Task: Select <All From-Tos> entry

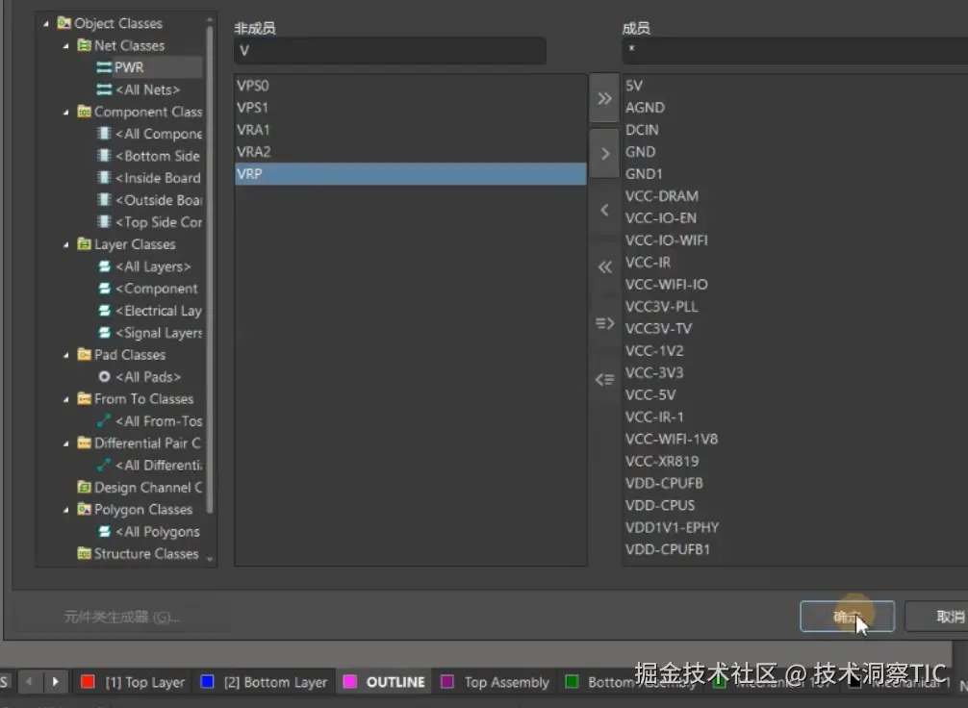Action: (x=159, y=421)
